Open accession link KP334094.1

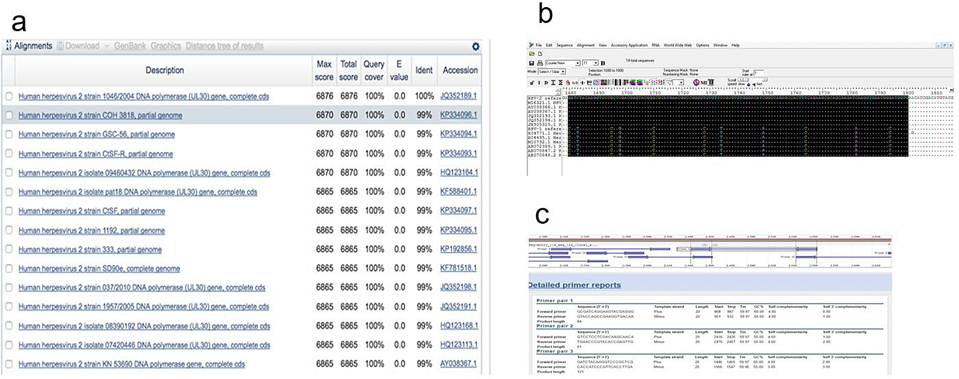(x=458, y=134)
